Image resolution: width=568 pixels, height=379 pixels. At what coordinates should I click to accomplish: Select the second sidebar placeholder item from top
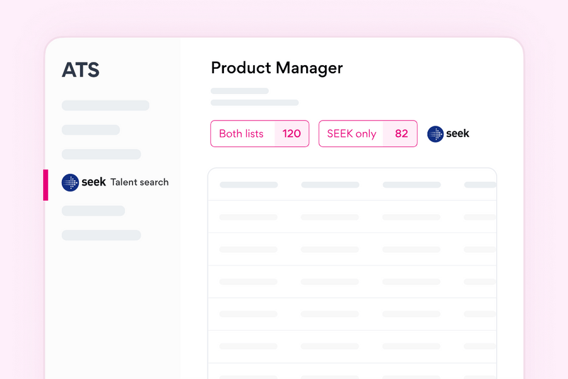coord(91,130)
